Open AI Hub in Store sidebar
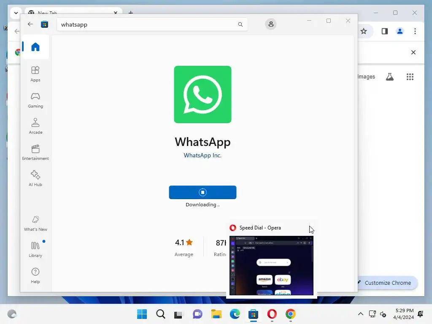432x324 pixels. click(35, 178)
